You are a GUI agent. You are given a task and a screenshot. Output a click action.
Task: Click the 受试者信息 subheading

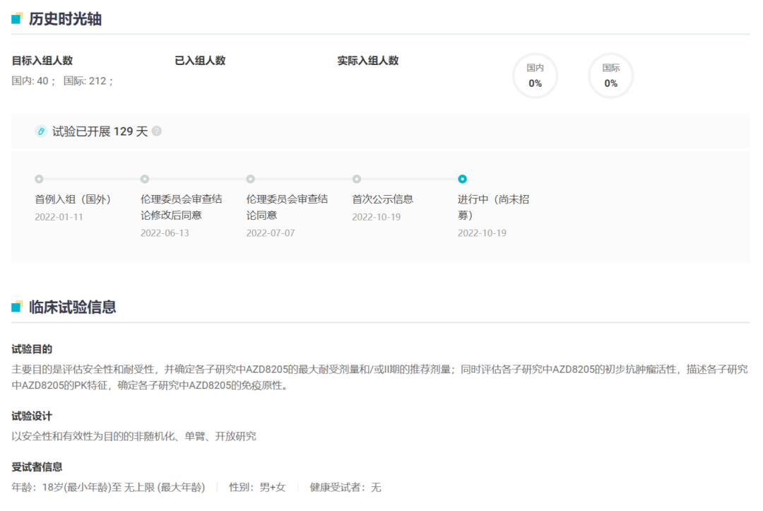click(37, 466)
